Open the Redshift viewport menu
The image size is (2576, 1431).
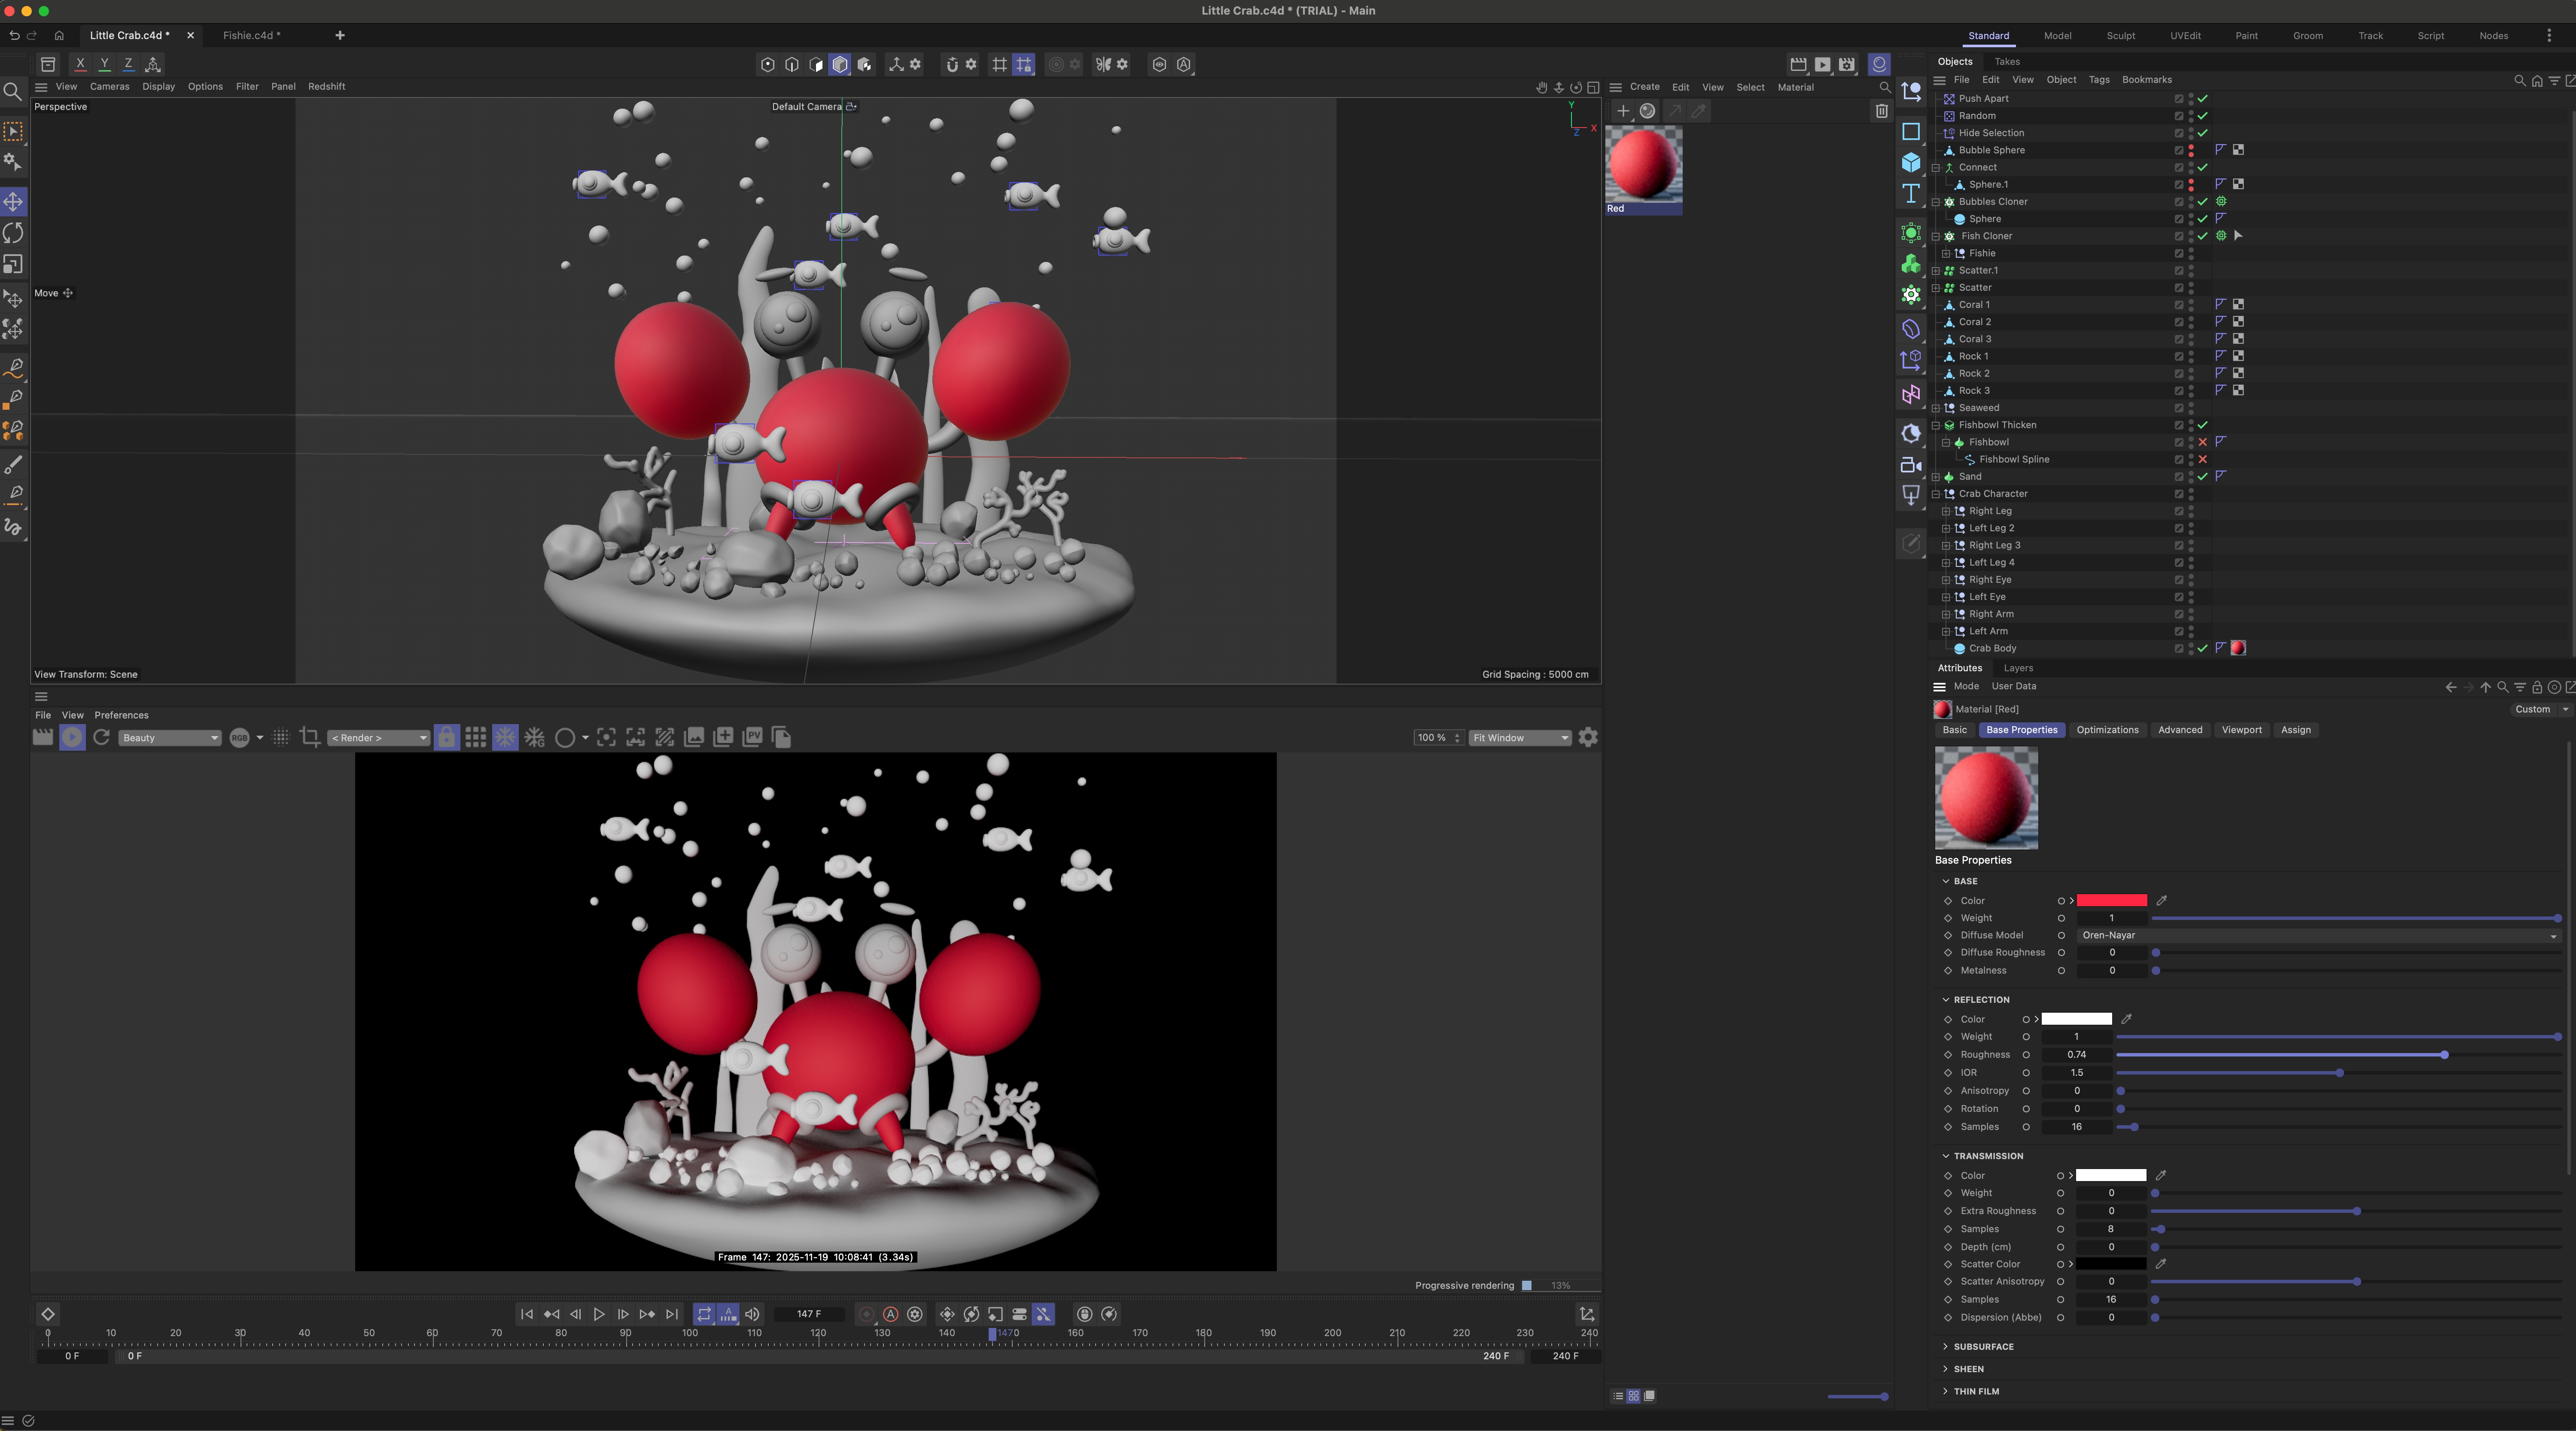coord(327,87)
